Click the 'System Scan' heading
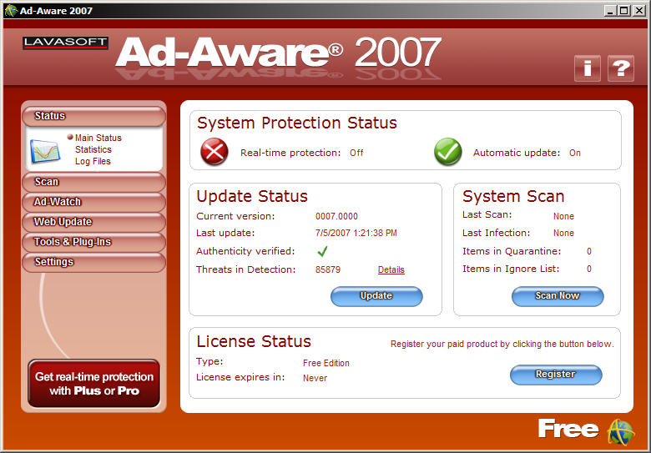Image resolution: width=651 pixels, height=453 pixels. coord(513,196)
